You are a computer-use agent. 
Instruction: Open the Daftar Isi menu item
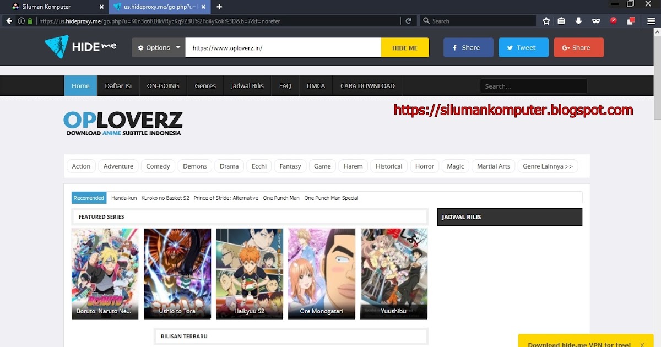coord(118,86)
